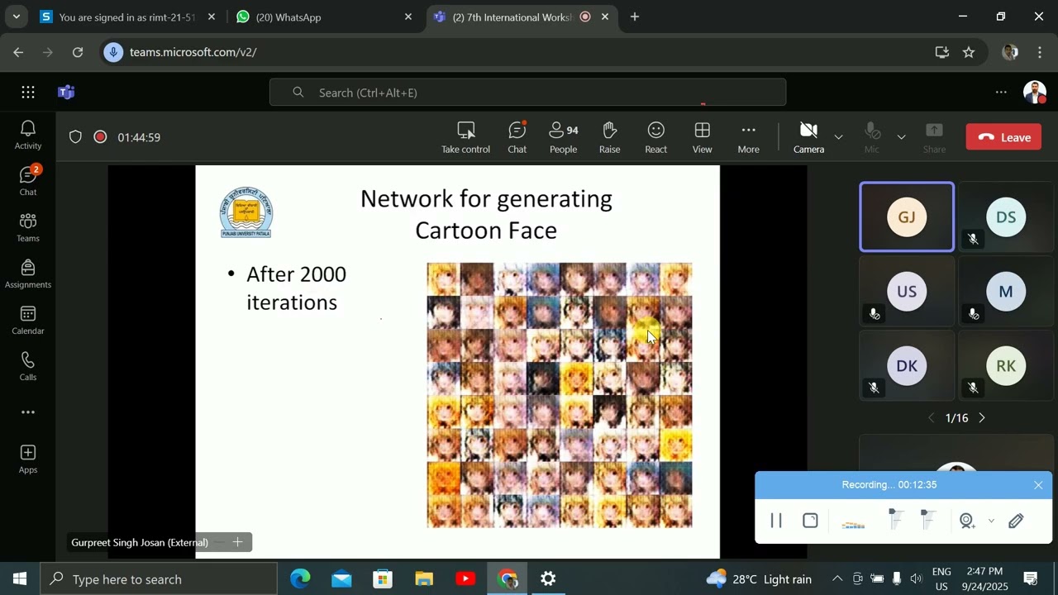The width and height of the screenshot is (1058, 595).
Task: Open Teams settings and more ellipsis
Action: pos(1001,93)
